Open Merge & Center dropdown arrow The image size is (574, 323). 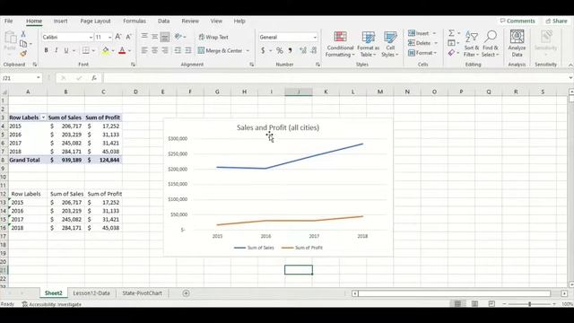click(248, 50)
